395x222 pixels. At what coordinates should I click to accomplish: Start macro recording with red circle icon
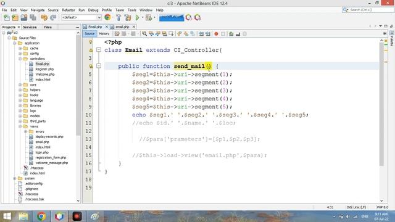coord(216,34)
